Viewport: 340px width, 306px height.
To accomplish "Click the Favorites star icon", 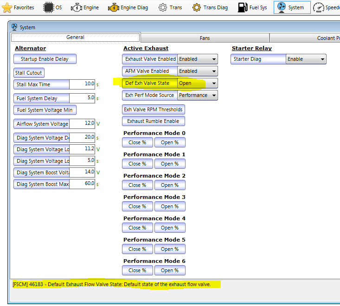I will click(7, 7).
